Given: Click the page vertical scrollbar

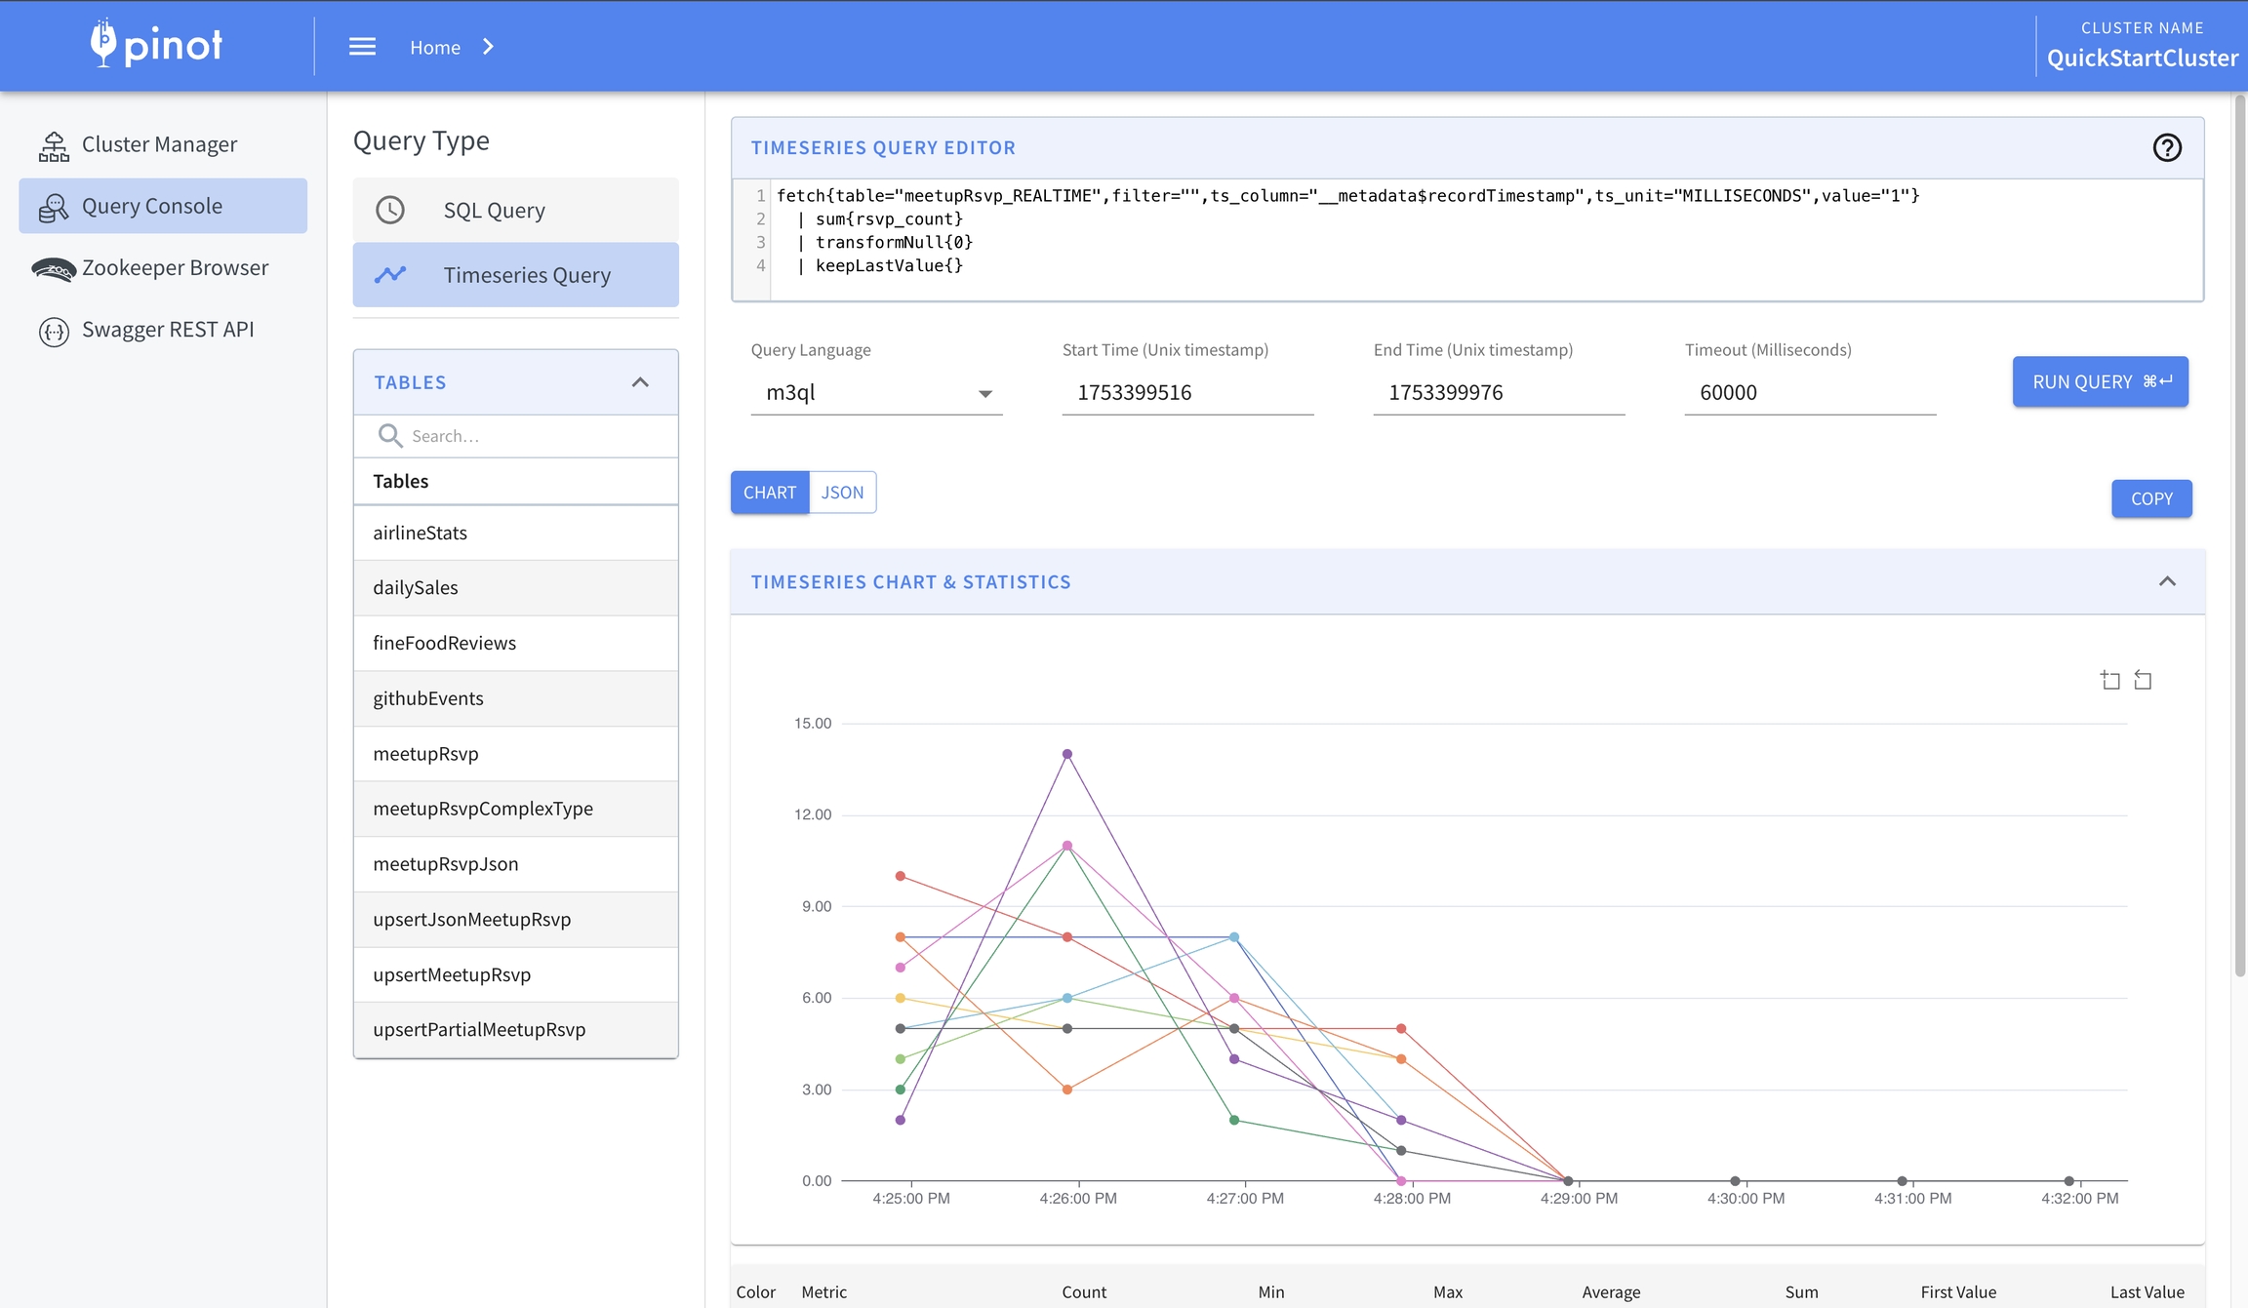Looking at the screenshot, I should (2239, 536).
